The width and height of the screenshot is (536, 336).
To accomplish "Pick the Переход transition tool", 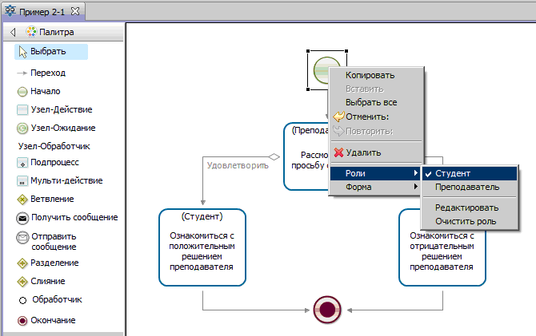I will click(47, 73).
